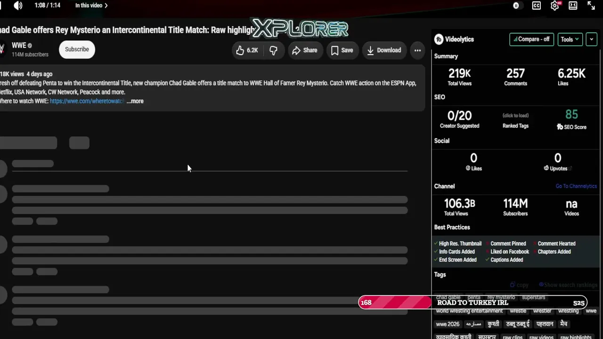Screen dimensions: 603x339
Task: Dislike the video with thumbs-down icon
Action: [x=273, y=50]
